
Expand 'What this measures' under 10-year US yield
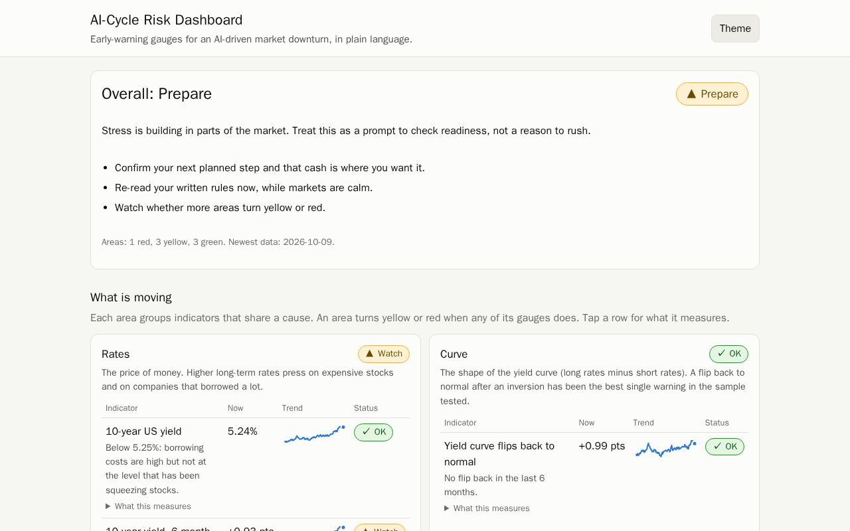(x=148, y=506)
